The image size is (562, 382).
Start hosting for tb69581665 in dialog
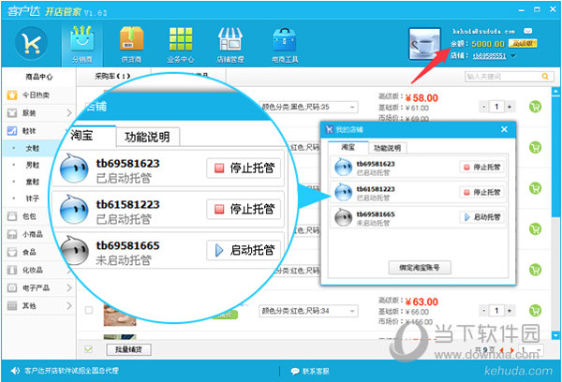coord(482,217)
